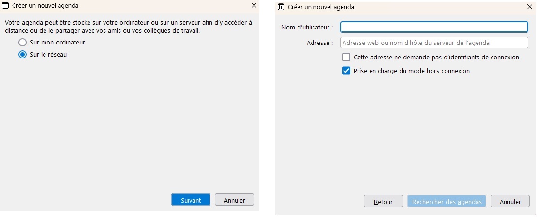
Task: Click into the Adresse server input field
Action: [433, 43]
